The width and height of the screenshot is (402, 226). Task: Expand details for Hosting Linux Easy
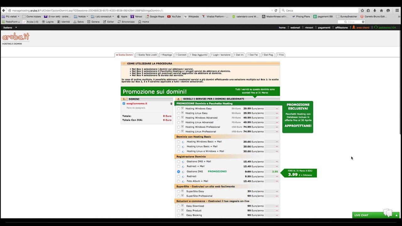(182, 113)
